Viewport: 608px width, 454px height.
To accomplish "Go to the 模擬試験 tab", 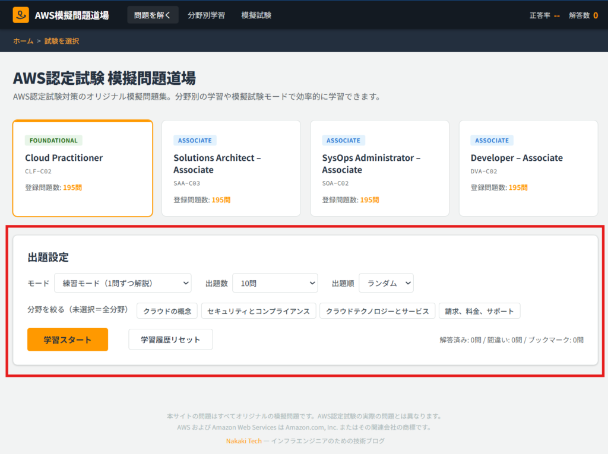I will coord(256,15).
